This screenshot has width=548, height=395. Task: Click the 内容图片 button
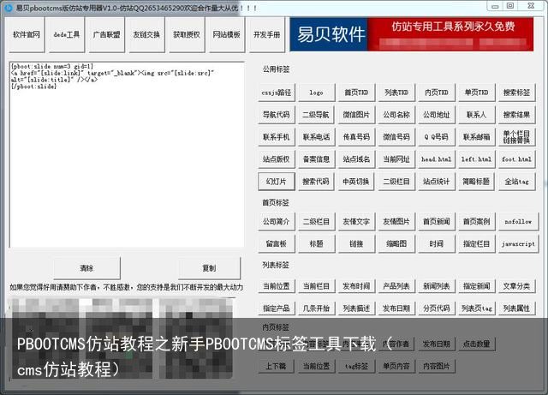click(437, 366)
